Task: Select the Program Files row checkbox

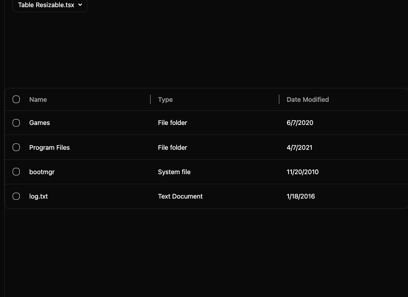Action: pyautogui.click(x=16, y=147)
